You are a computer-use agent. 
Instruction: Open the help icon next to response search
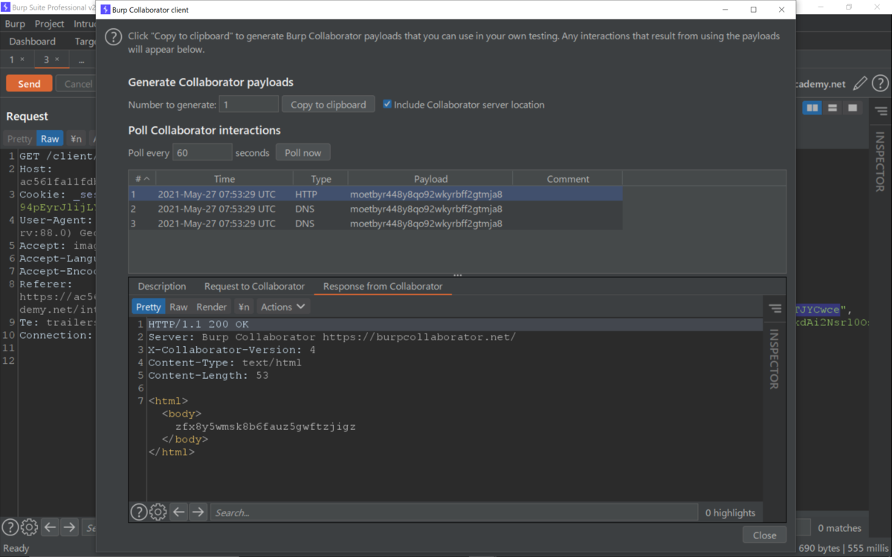(139, 512)
